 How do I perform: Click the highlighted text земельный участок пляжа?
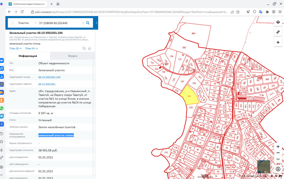(56, 135)
